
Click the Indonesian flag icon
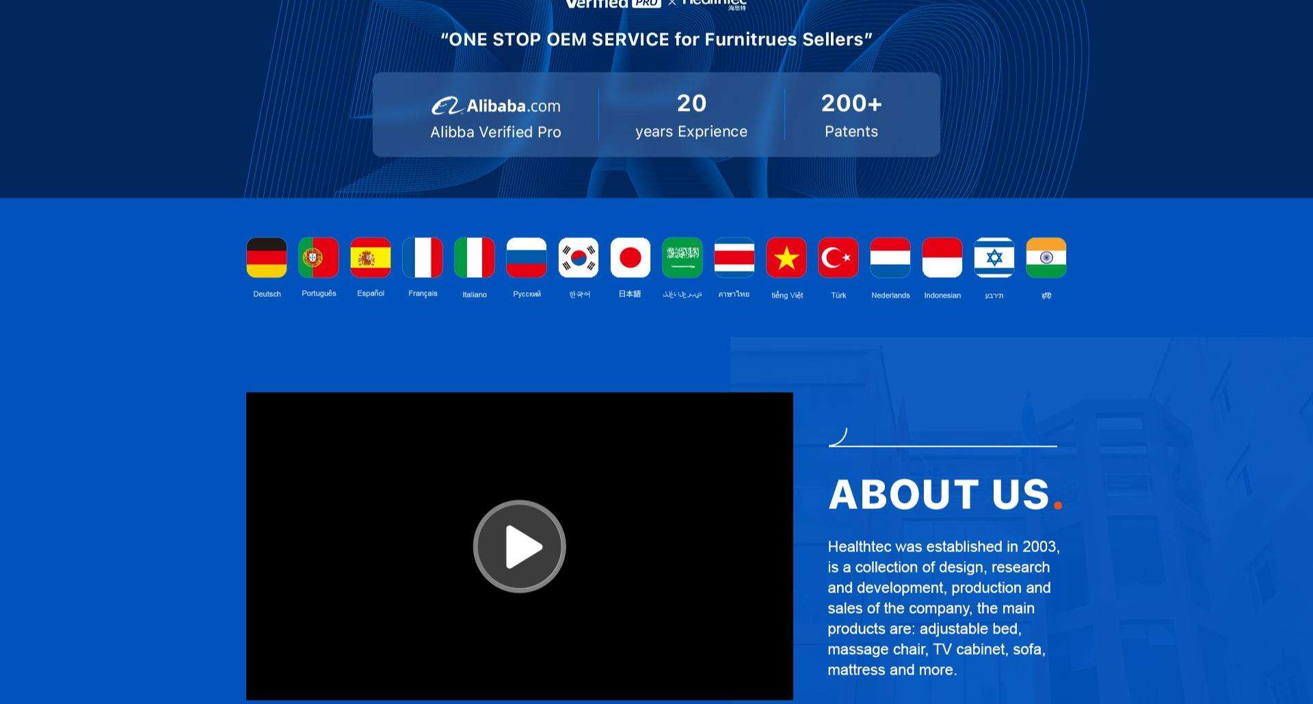pyautogui.click(x=942, y=258)
